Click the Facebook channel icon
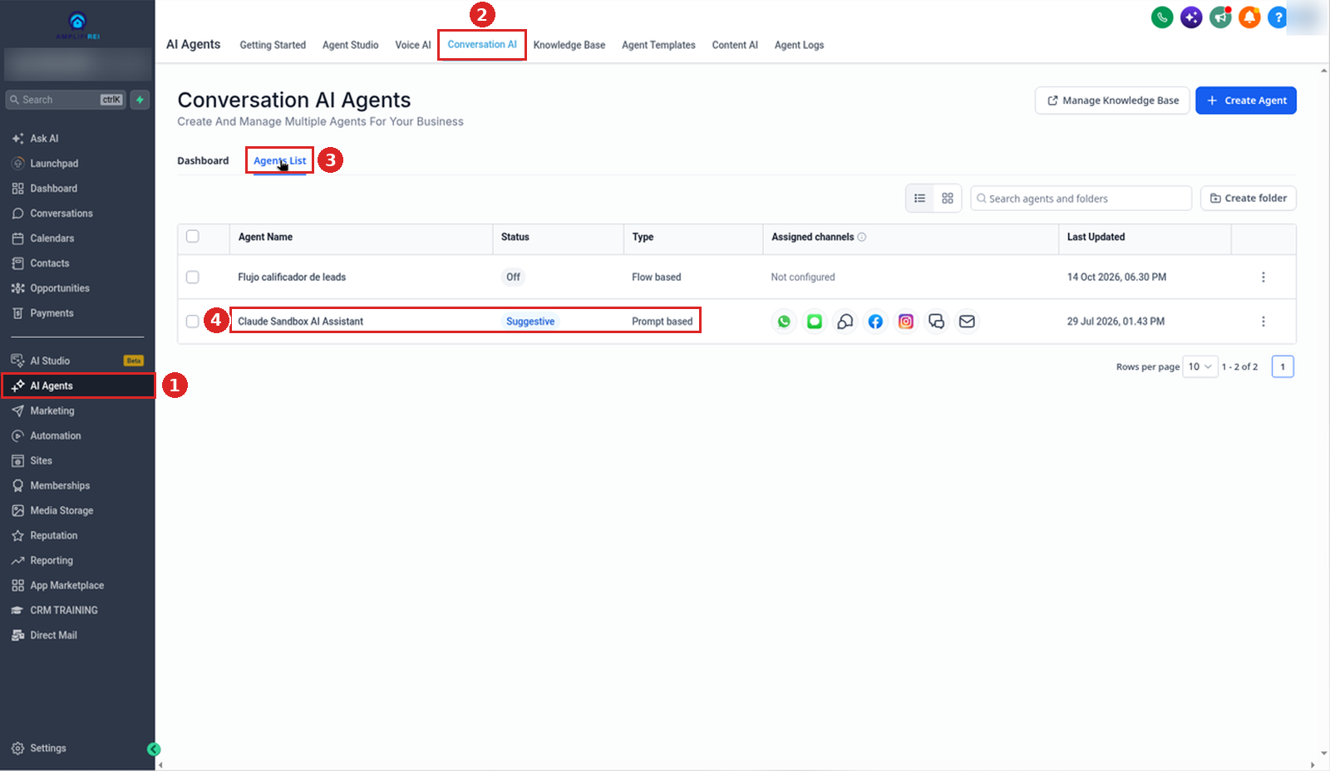The width and height of the screenshot is (1330, 771). (875, 322)
